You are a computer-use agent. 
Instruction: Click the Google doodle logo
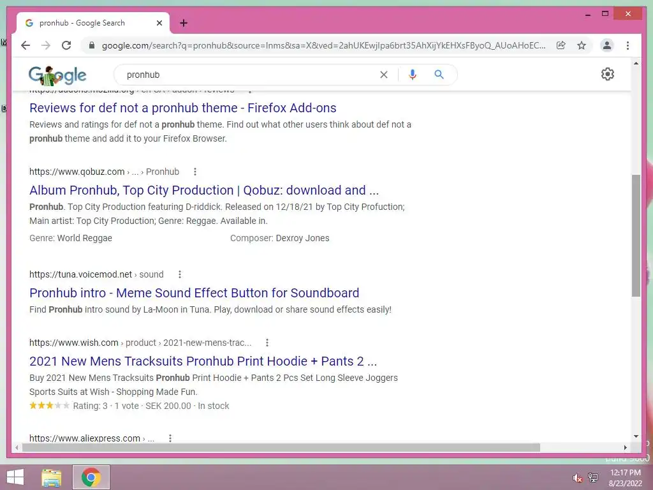pyautogui.click(x=57, y=75)
